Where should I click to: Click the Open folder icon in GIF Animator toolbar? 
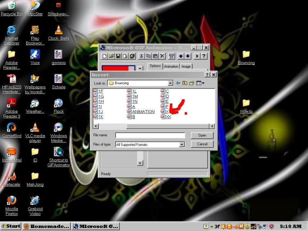[x=111, y=56]
